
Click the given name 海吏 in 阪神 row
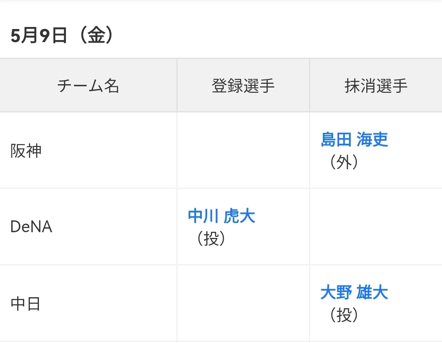pyautogui.click(x=372, y=140)
